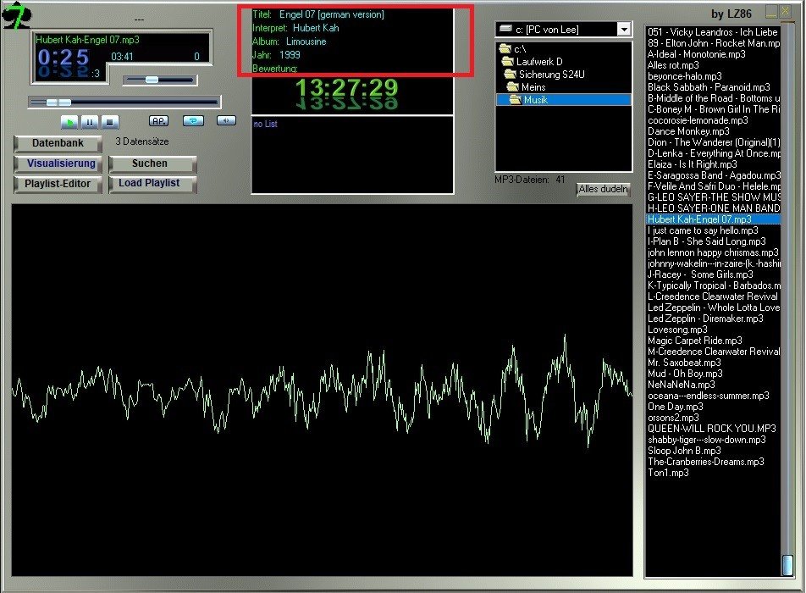The image size is (806, 593).
Task: Open the Meins folder icon
Action: 513,87
